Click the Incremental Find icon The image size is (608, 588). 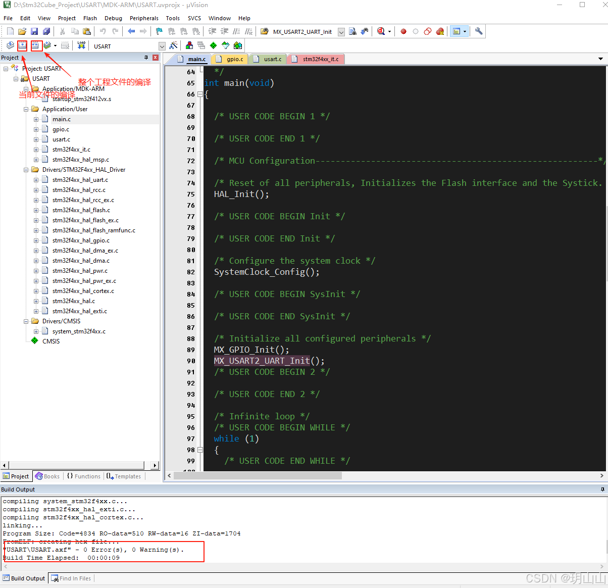click(x=365, y=31)
